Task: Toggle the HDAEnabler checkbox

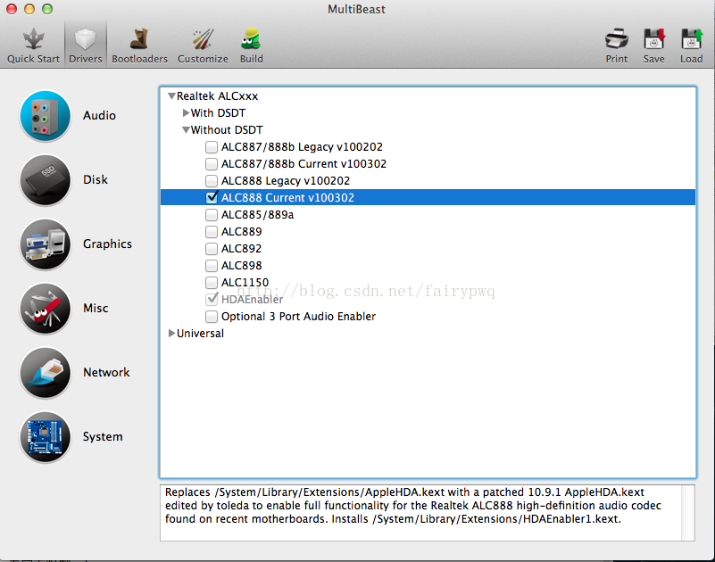Action: [x=212, y=300]
